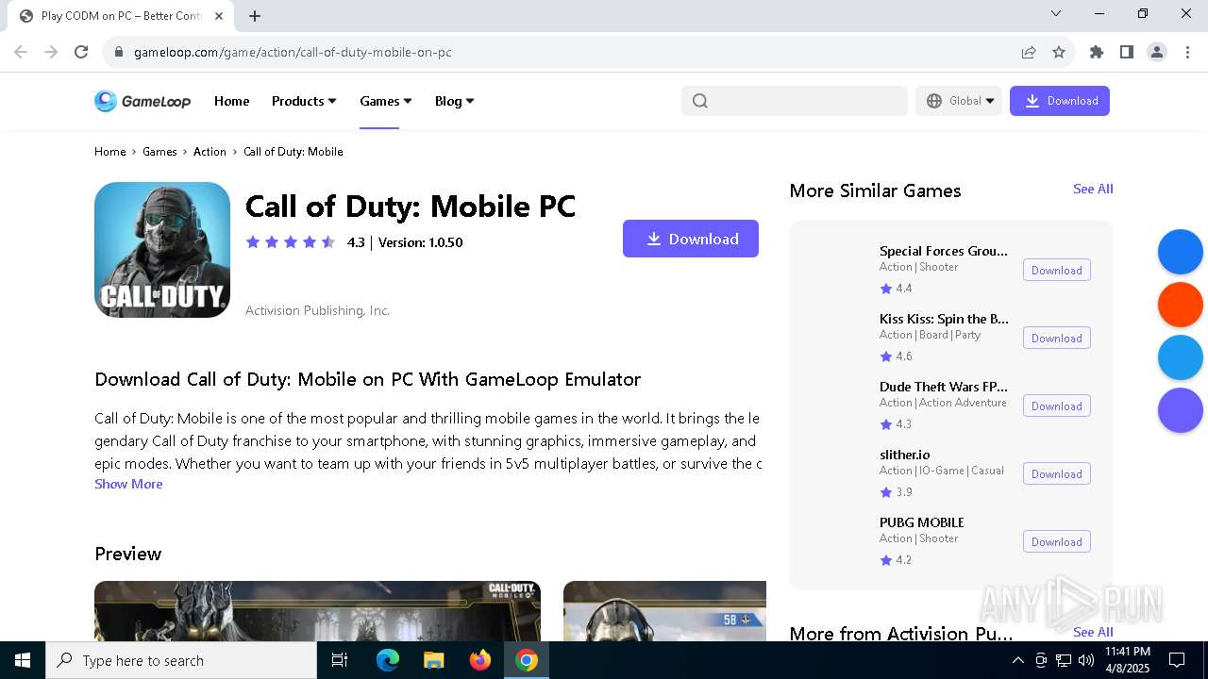Toggle the browser side panel
1208x679 pixels.
(1127, 52)
